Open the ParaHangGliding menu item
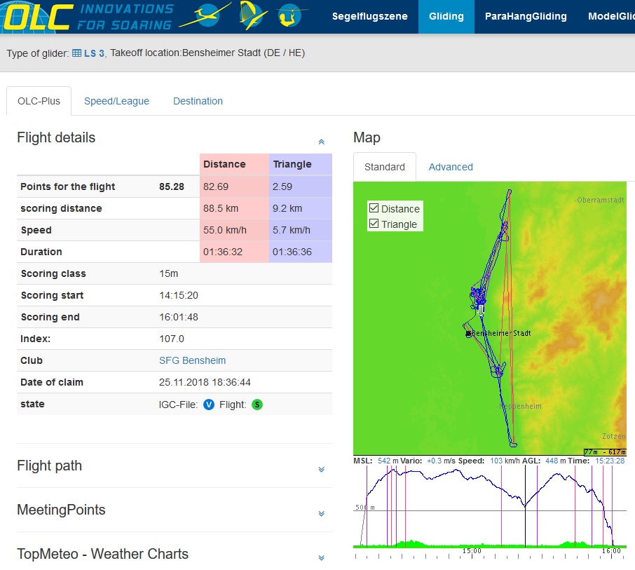 tap(526, 17)
